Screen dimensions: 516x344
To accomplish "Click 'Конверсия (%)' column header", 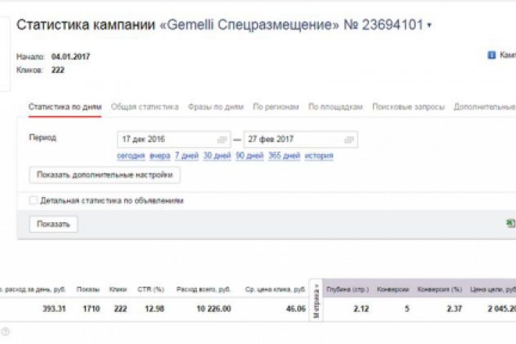I will tap(439, 290).
